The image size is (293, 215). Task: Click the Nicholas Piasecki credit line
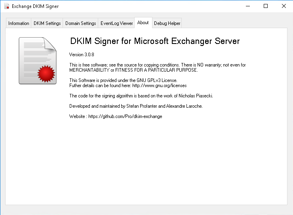(141, 96)
